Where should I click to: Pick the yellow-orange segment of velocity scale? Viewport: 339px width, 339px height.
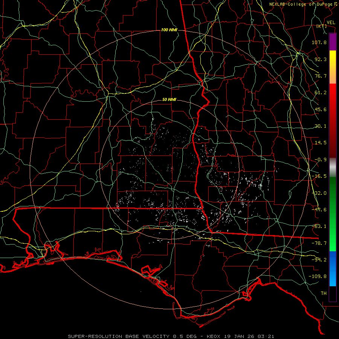coord(333,67)
